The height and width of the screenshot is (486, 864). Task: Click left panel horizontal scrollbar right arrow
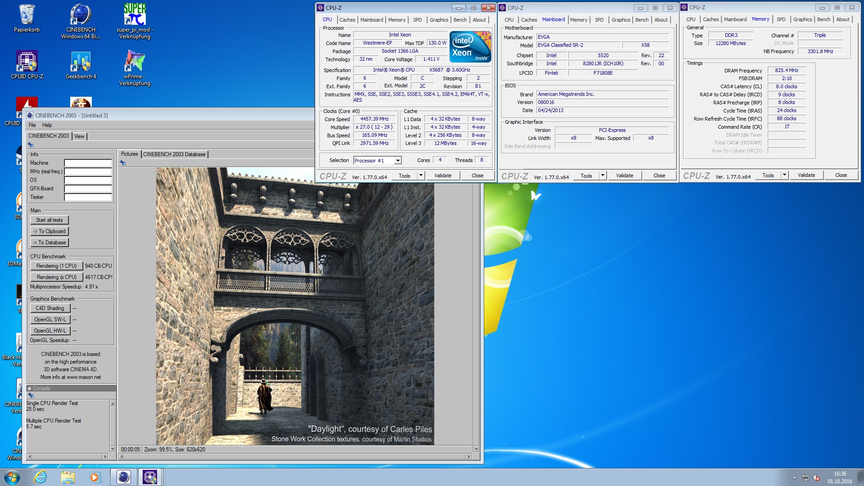[105, 456]
